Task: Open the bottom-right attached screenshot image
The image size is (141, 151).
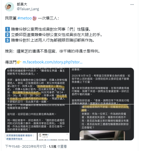Action: pos(102,122)
